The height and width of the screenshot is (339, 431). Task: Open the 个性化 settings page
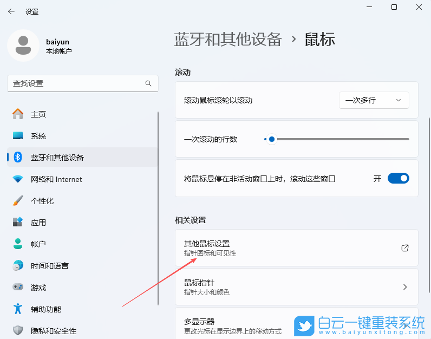[x=82, y=201]
